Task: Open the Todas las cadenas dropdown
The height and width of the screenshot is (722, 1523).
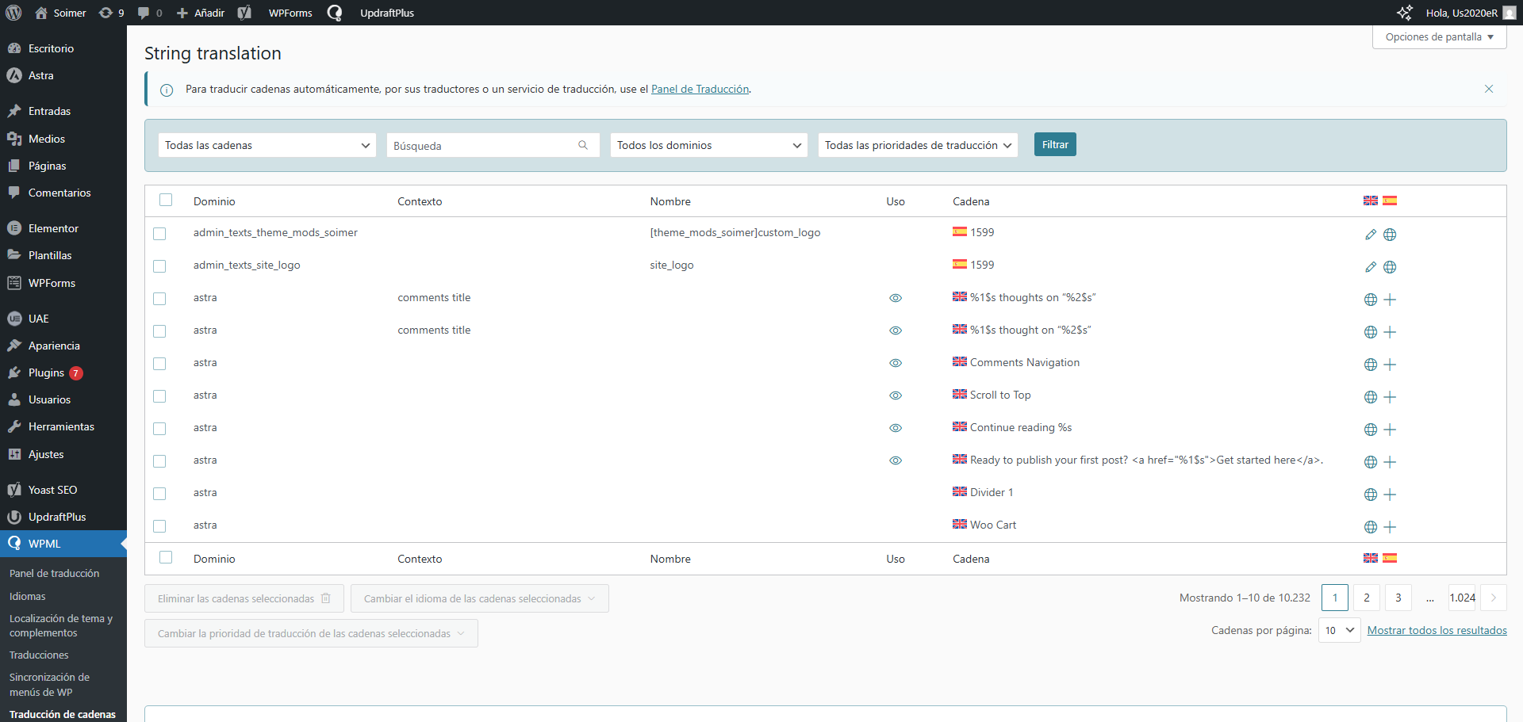Action: (x=267, y=145)
